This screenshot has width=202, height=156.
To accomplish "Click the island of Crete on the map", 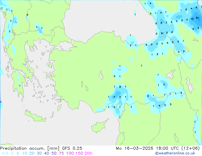I will pos(35,117).
